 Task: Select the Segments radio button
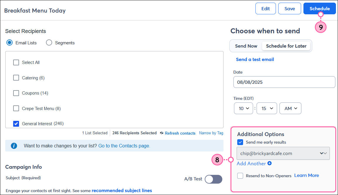[49, 43]
